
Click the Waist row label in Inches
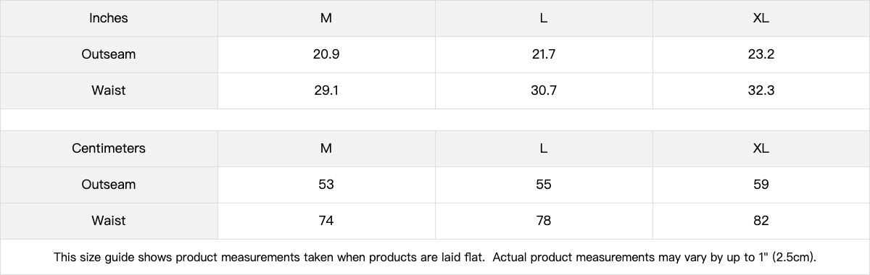click(x=109, y=90)
